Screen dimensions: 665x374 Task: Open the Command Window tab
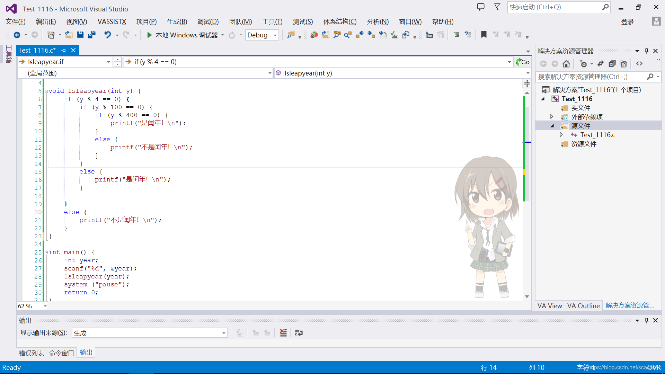pos(62,353)
